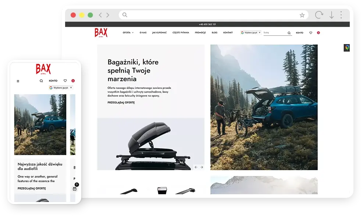
Task: Expand the OFERTA dropdown menu
Action: point(128,33)
